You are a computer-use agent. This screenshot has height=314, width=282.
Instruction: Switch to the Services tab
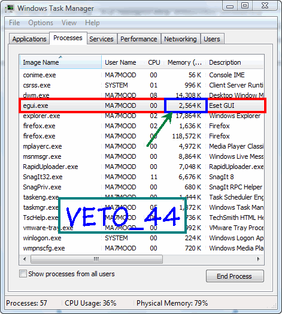[101, 39]
